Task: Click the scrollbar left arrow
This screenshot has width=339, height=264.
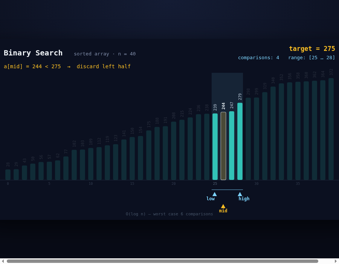Action: click(3, 261)
